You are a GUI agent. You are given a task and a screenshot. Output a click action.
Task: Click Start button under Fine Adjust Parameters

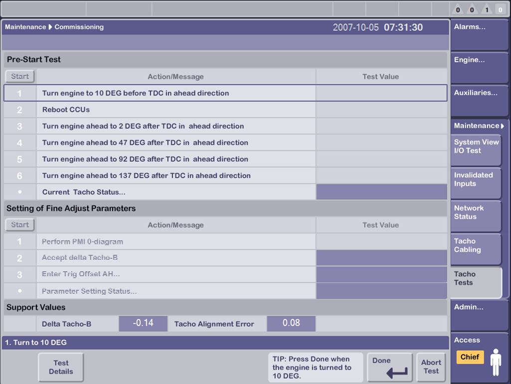click(x=20, y=225)
